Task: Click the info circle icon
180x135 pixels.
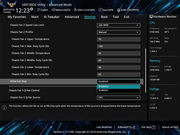Action: tap(4, 107)
